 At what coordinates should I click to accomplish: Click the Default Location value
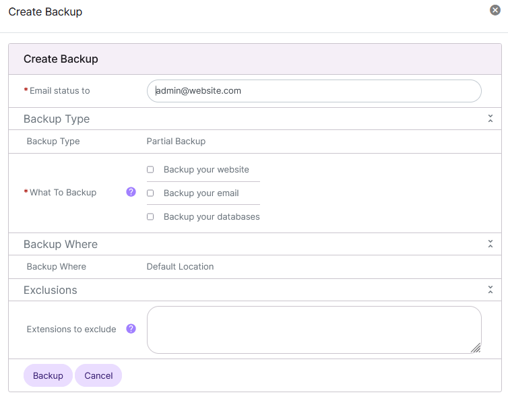pyautogui.click(x=180, y=267)
